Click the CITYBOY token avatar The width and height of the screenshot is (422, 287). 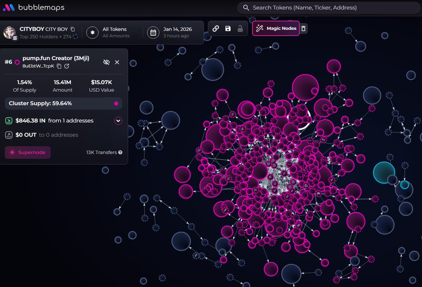pos(9,32)
